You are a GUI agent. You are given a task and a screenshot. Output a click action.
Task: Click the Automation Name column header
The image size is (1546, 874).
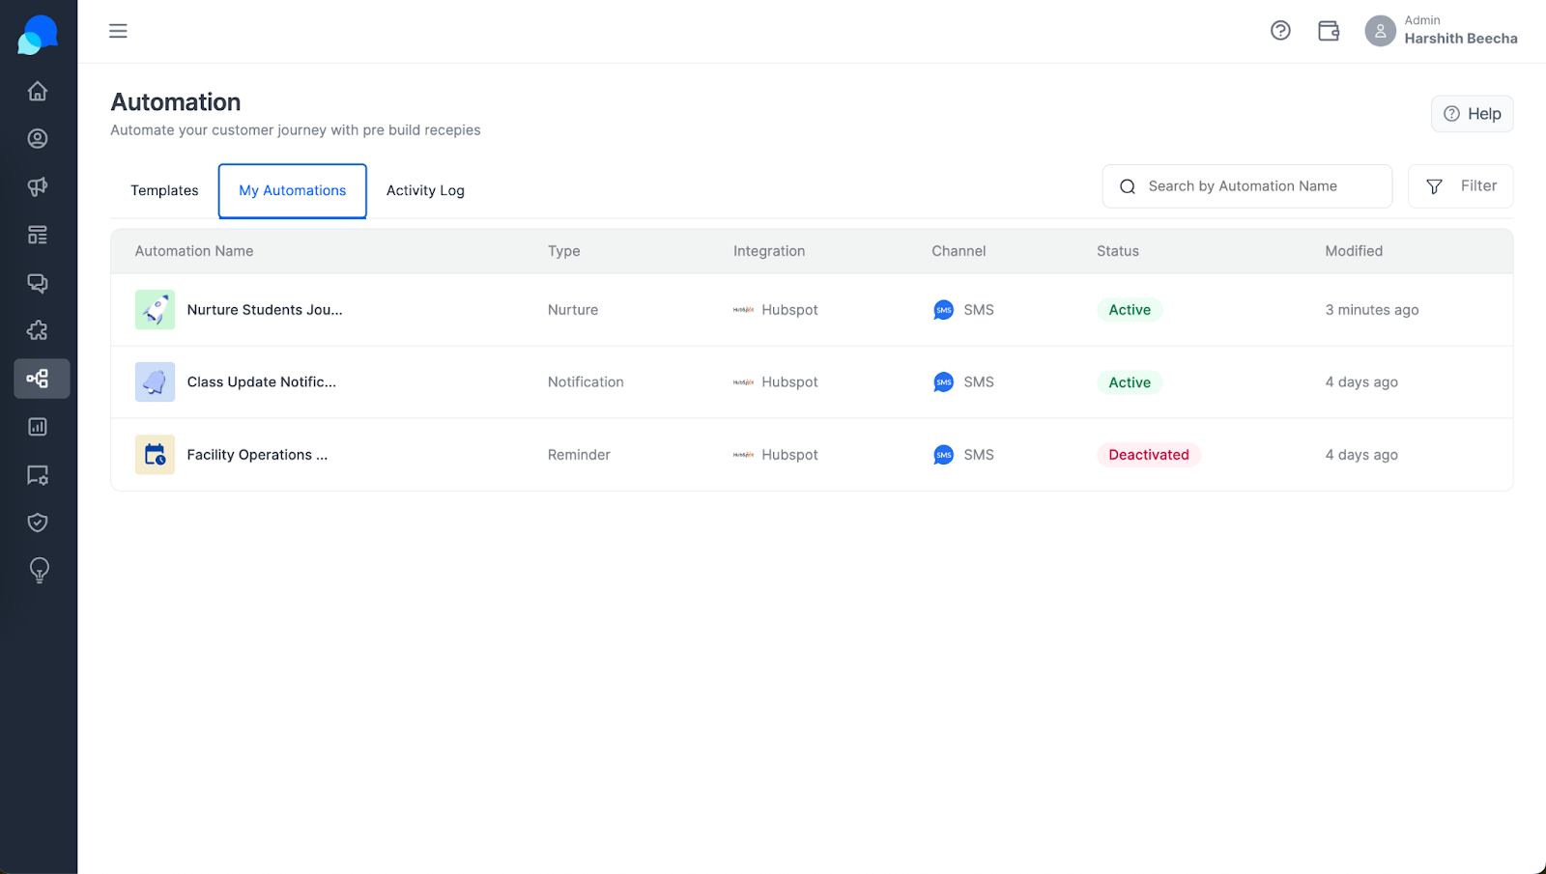coord(194,251)
